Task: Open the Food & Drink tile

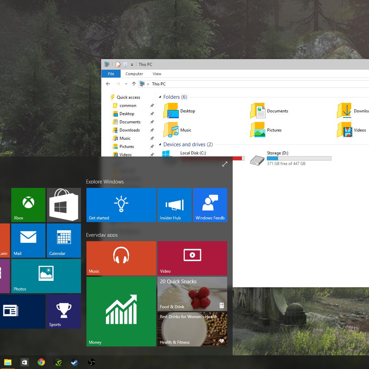Action: point(192,294)
